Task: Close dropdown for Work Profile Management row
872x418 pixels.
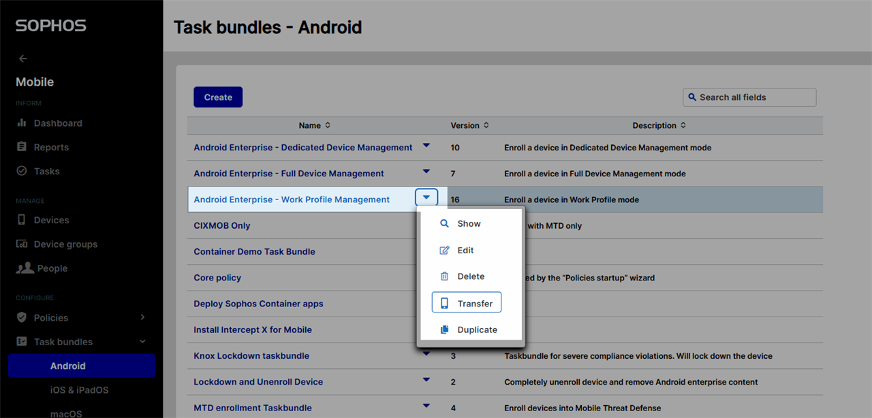Action: 426,197
